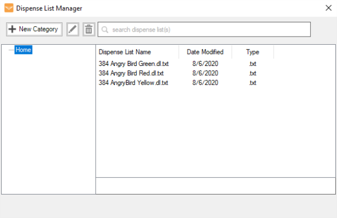
Task: Click the pencil edit category icon
Action: [x=72, y=29]
